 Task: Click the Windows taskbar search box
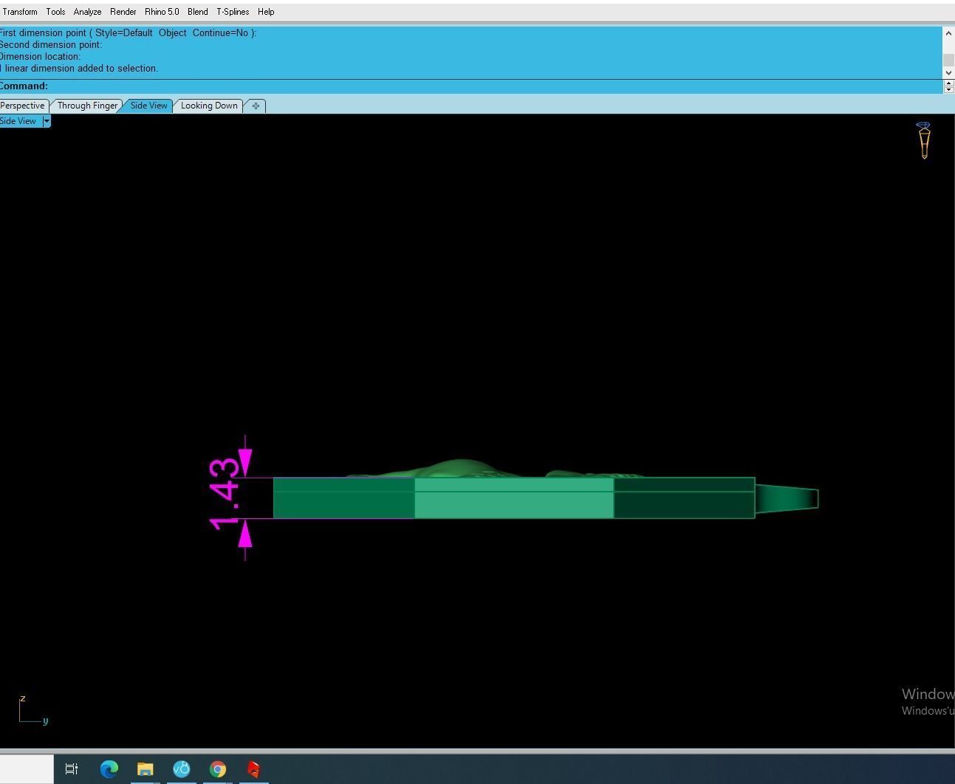coord(27,769)
